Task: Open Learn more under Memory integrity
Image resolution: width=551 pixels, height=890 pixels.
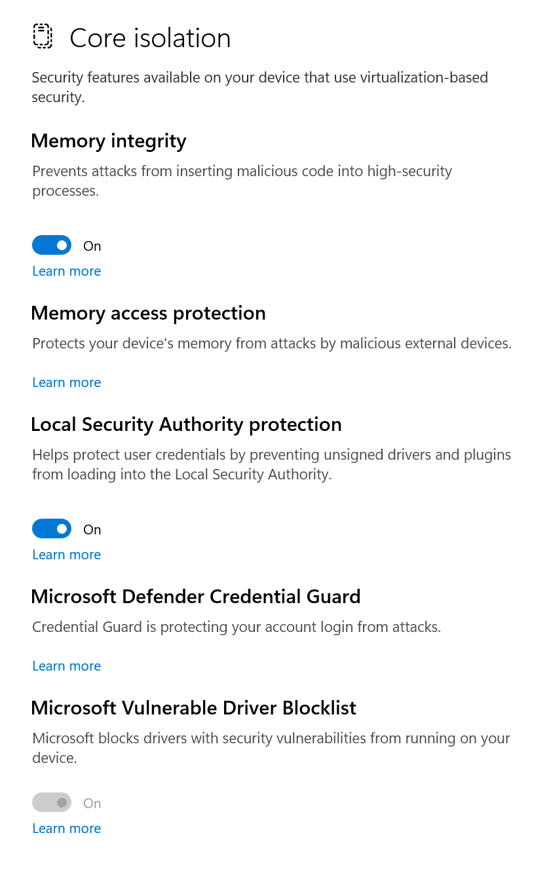Action: pos(67,271)
